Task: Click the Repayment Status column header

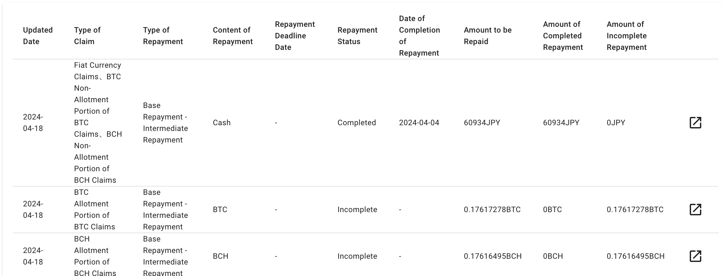Action: pyautogui.click(x=357, y=36)
